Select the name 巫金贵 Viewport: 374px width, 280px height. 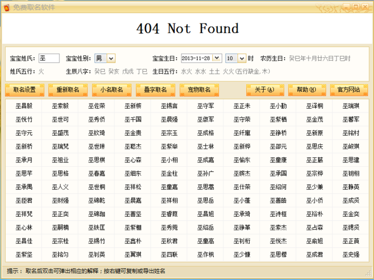133,133
